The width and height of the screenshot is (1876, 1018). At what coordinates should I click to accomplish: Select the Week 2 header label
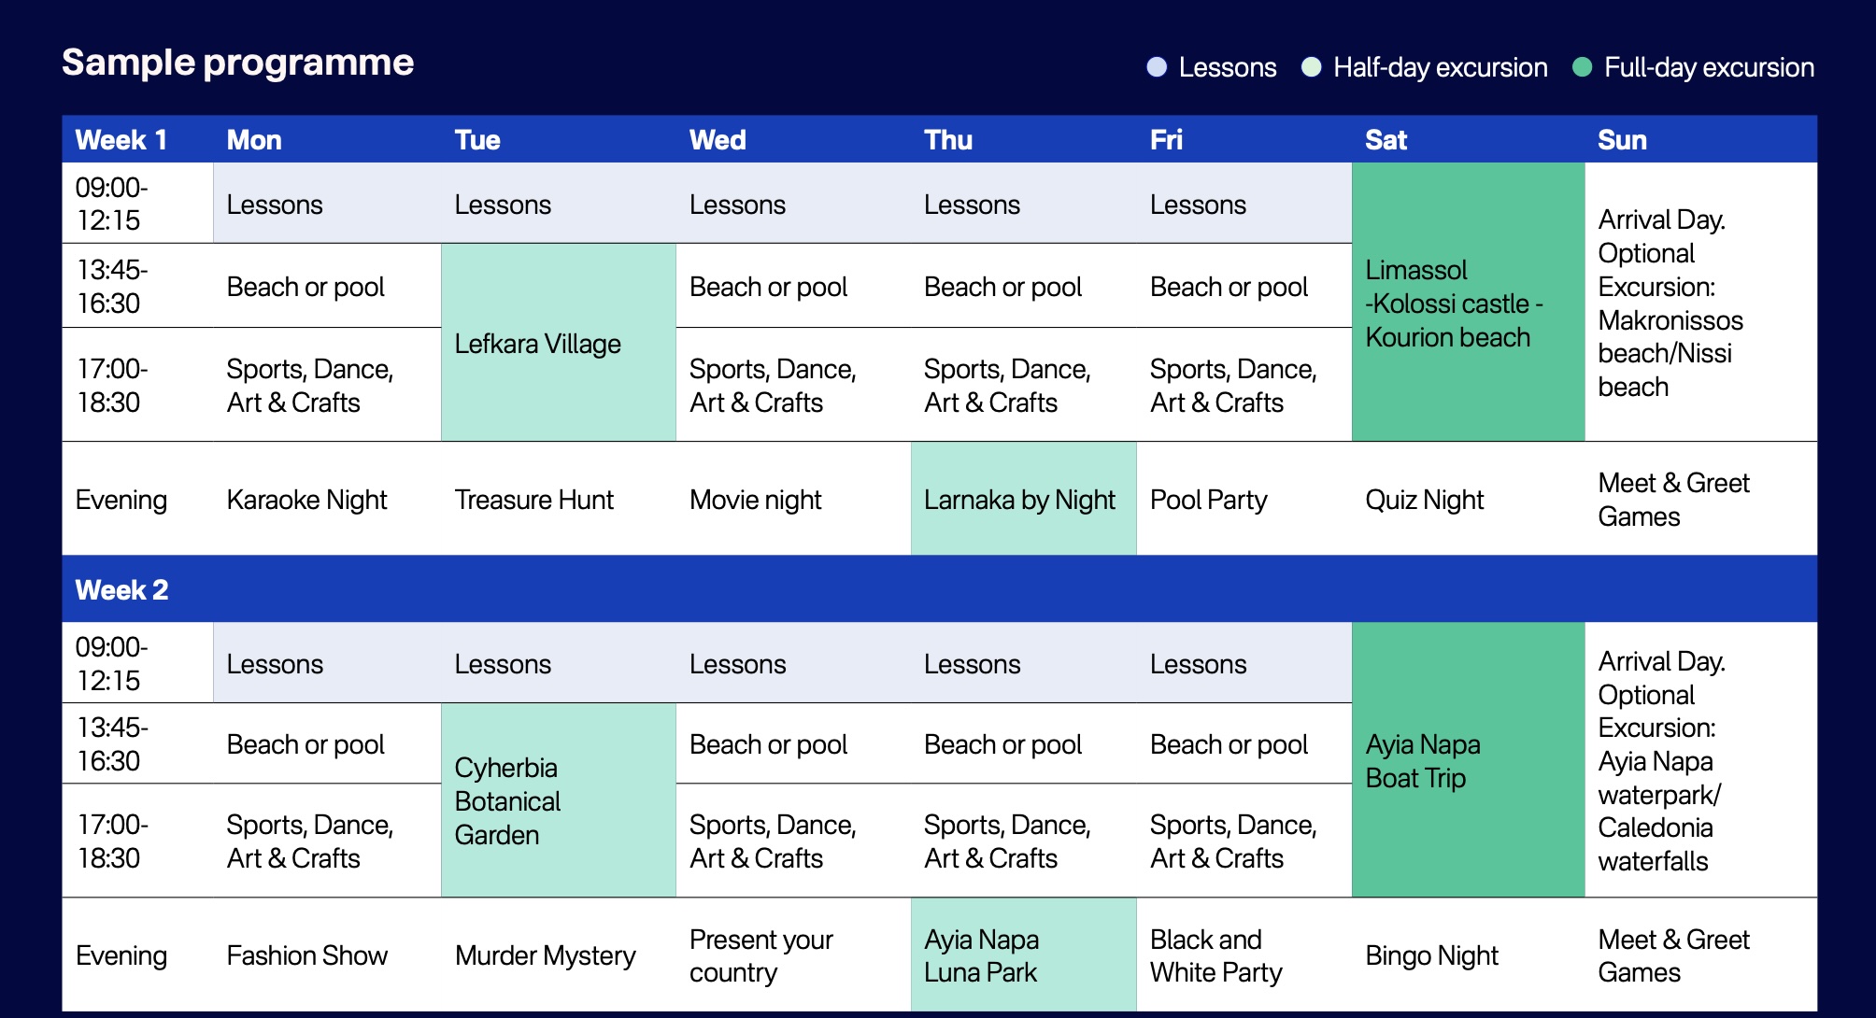[121, 590]
